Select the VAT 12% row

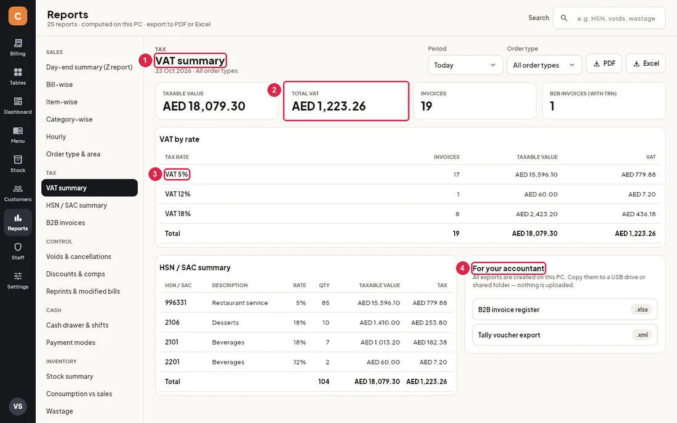(x=410, y=194)
